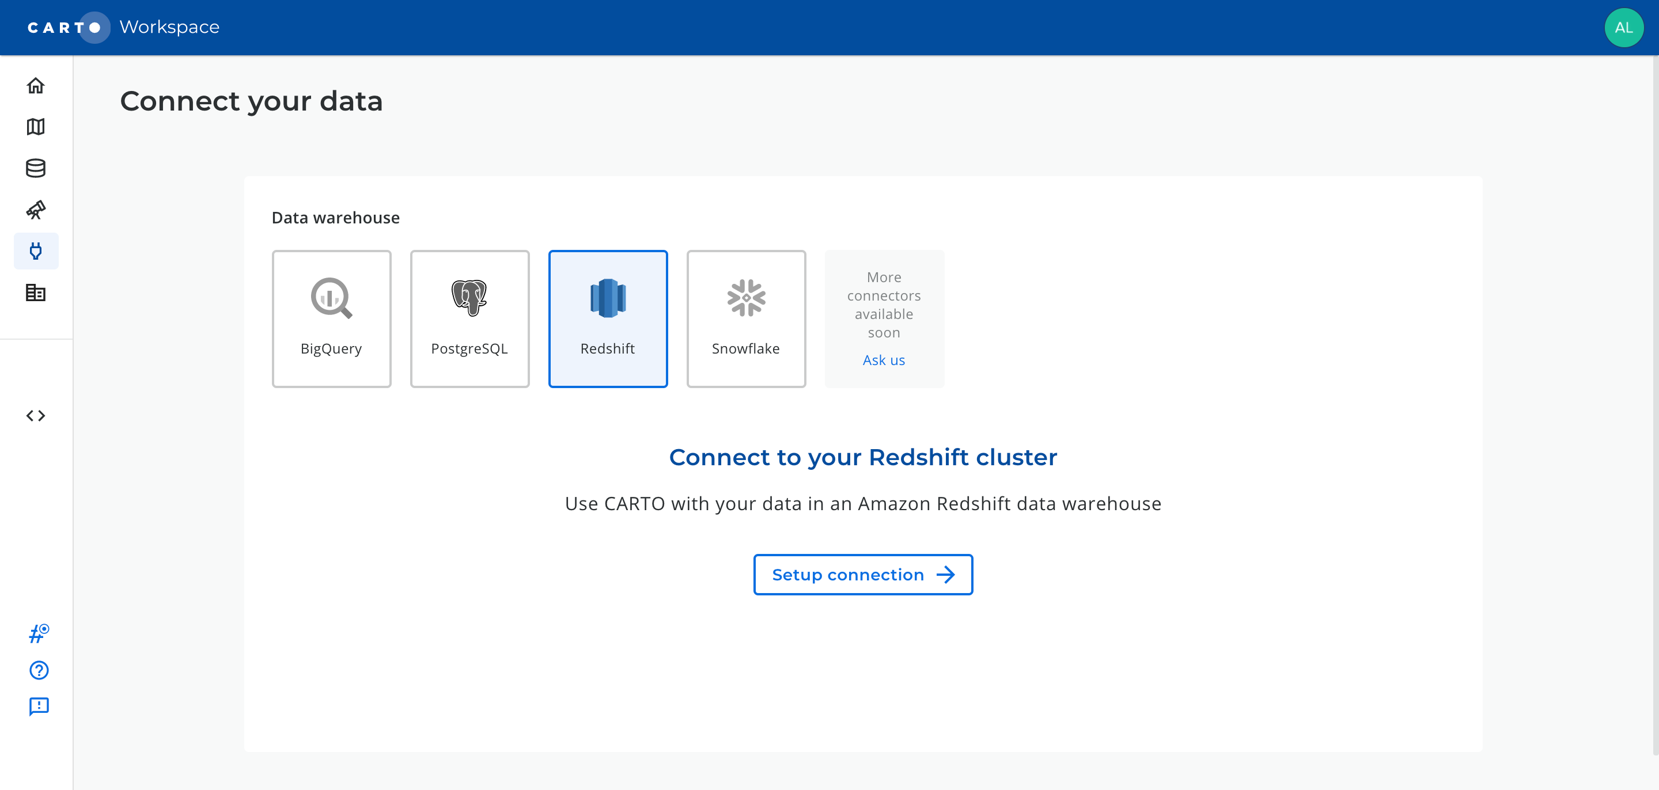Image resolution: width=1659 pixels, height=790 pixels.
Task: Open the Developers code brackets icon
Action: (x=36, y=416)
